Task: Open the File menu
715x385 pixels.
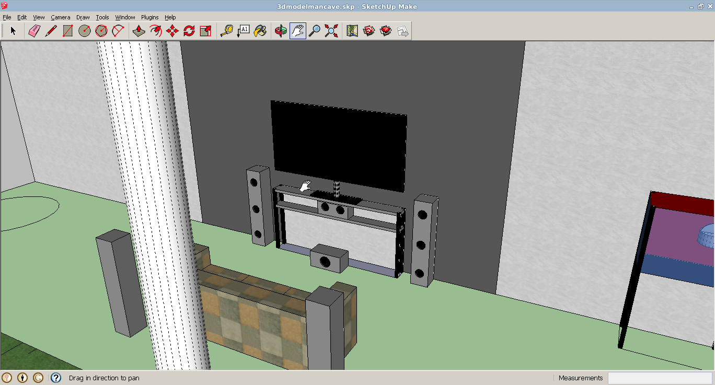Action: (7, 17)
